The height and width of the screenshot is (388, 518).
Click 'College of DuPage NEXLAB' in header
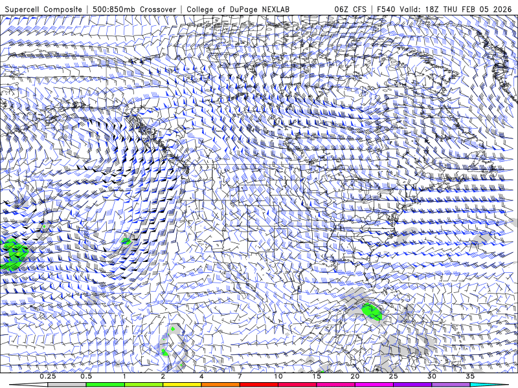238,9
